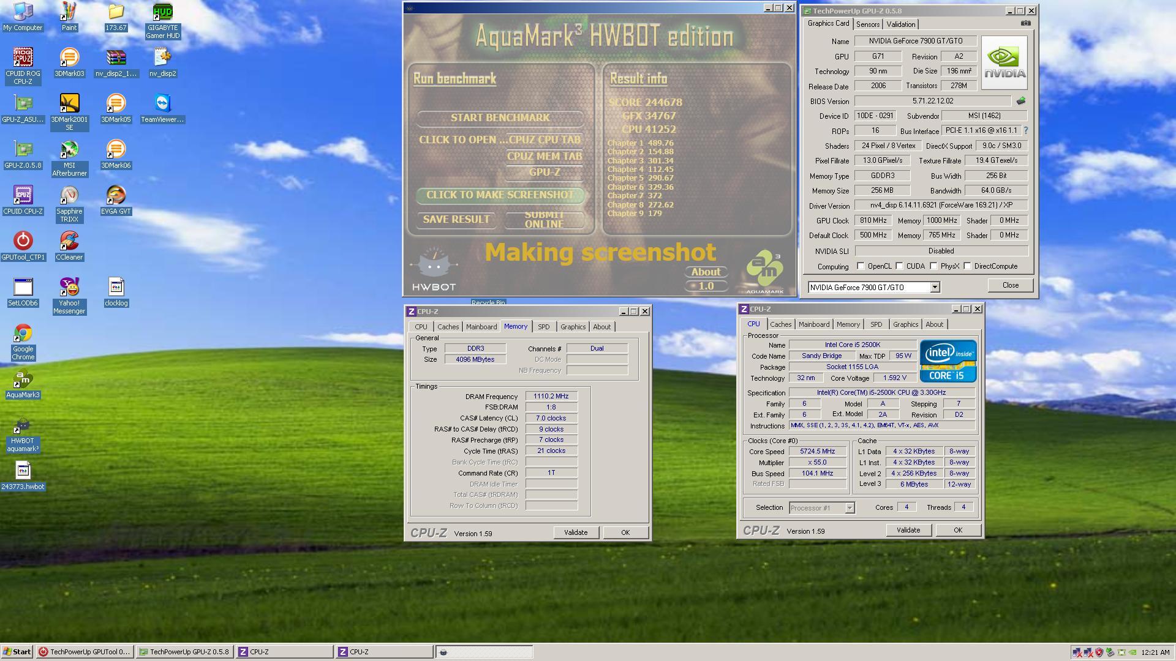Screen dimensions: 1176x661
Task: Launch GIGABYTE Gamer HUD shortcut
Action: pos(162,20)
